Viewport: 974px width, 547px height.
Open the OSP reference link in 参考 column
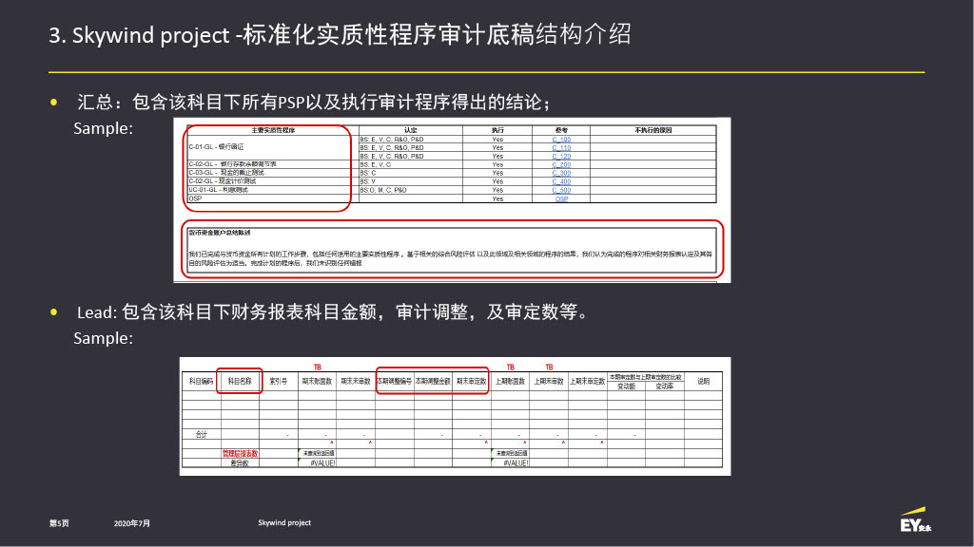coord(561,198)
